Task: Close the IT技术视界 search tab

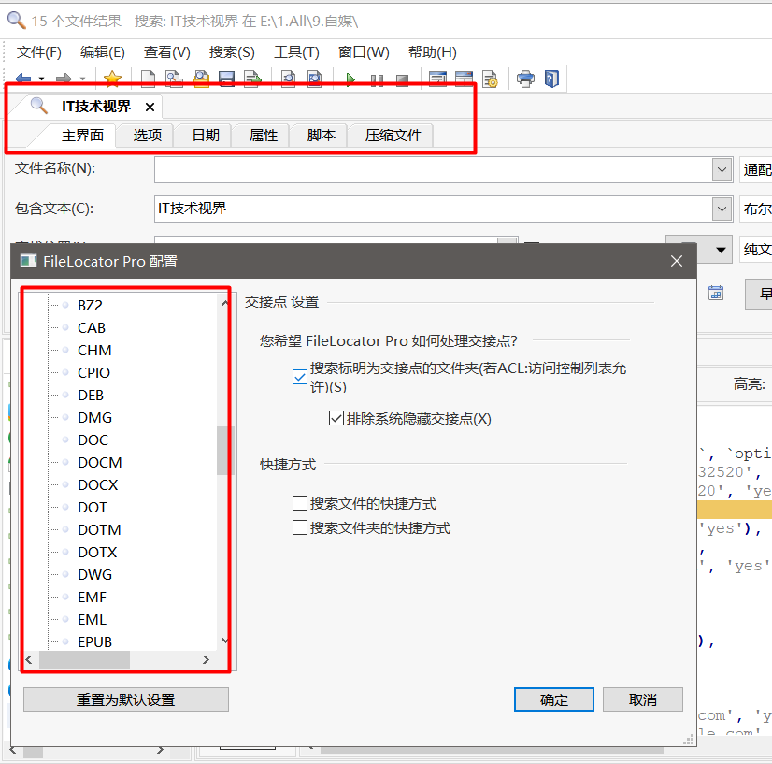Action: click(x=150, y=107)
